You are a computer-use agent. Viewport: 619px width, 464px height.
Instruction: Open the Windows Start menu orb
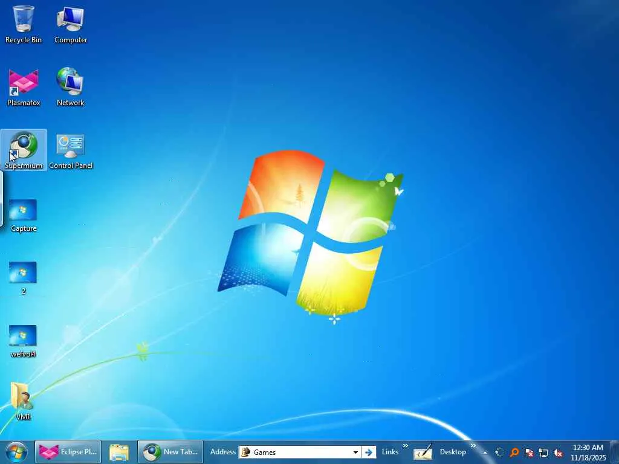[16, 452]
